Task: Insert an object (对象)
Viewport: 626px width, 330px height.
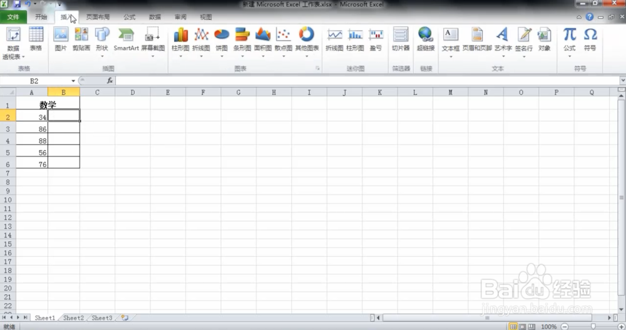Action: [x=544, y=39]
